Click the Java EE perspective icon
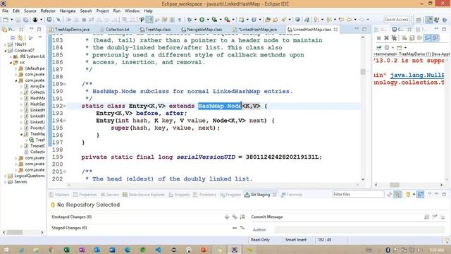The image size is (451, 254). tap(429, 20)
